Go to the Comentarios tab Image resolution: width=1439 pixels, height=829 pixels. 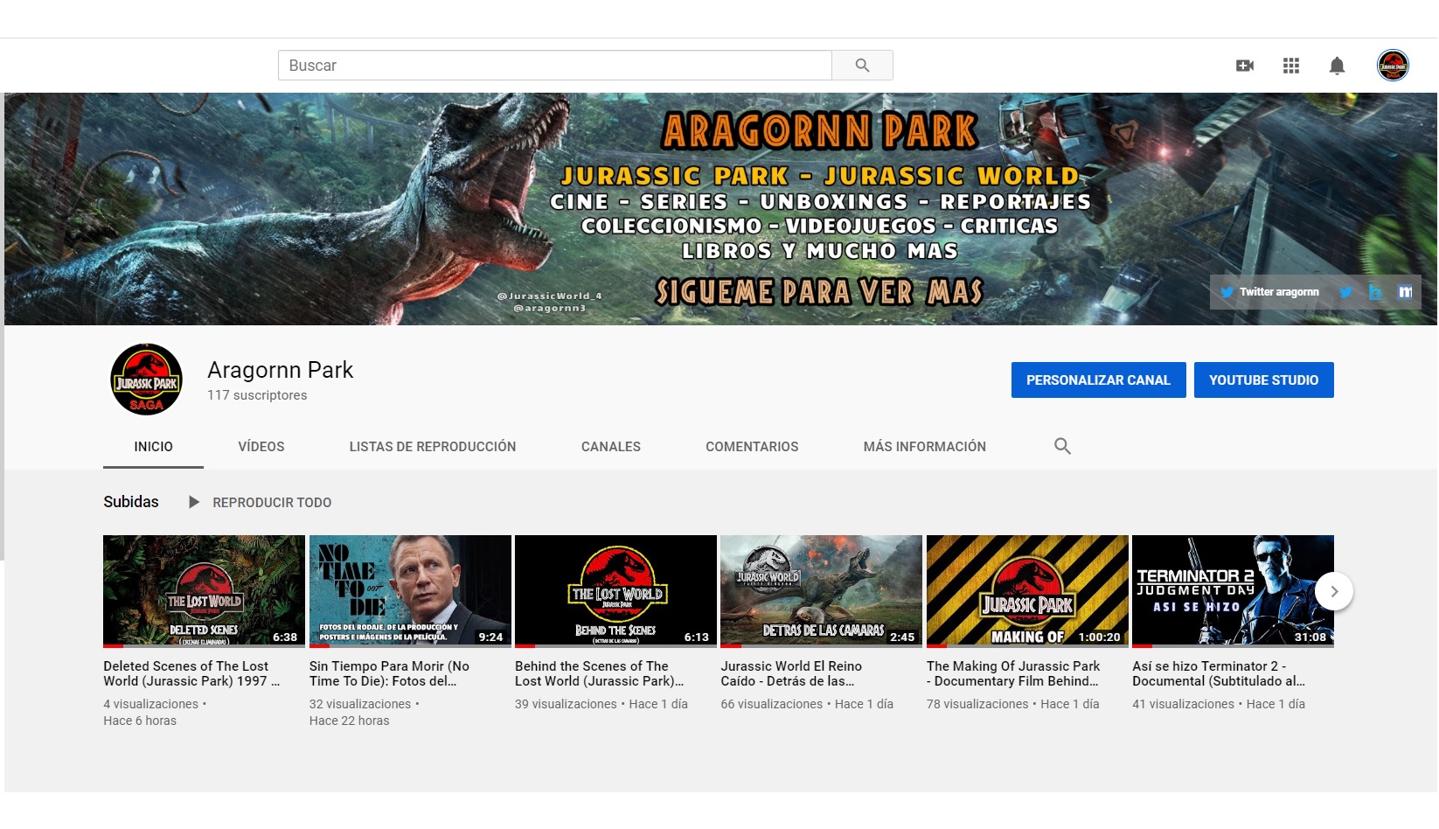(x=752, y=447)
